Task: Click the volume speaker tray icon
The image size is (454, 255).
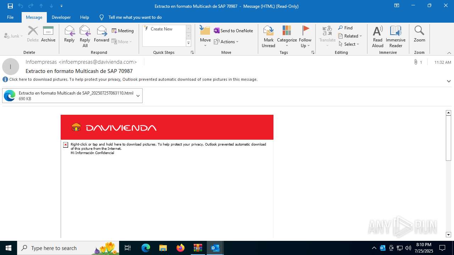Action: pyautogui.click(x=408, y=248)
